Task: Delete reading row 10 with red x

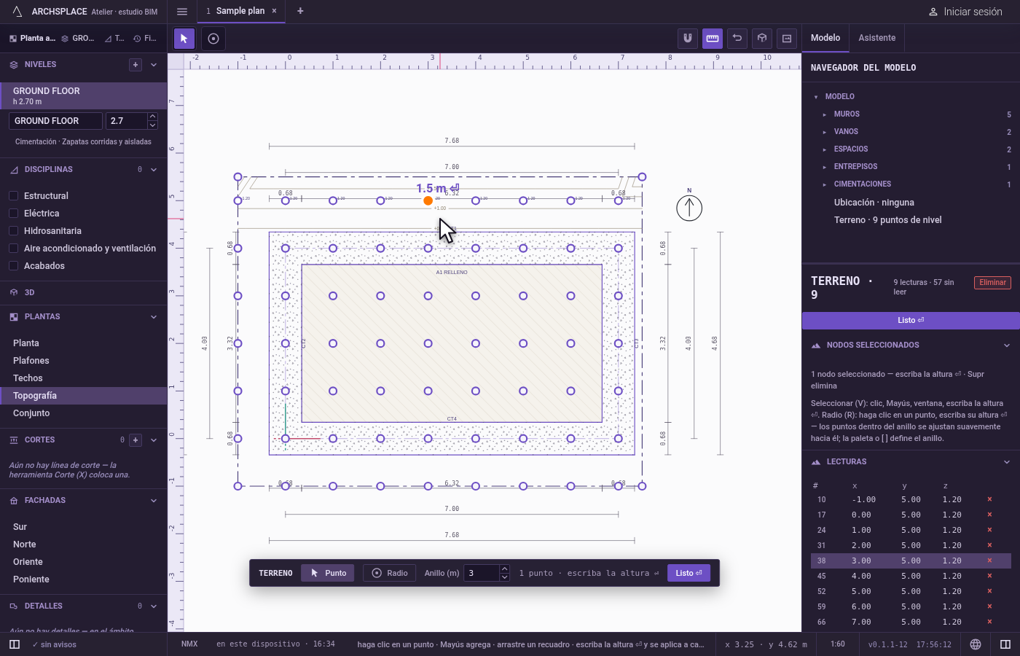Action: [989, 499]
